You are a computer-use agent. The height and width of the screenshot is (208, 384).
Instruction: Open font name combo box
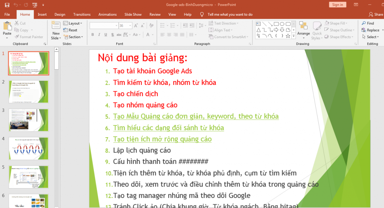click(104, 25)
